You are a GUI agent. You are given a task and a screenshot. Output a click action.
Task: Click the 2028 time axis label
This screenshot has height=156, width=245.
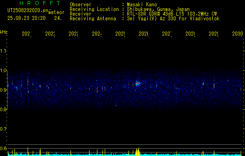pos(190,34)
